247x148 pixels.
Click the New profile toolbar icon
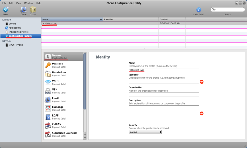pos(6,10)
